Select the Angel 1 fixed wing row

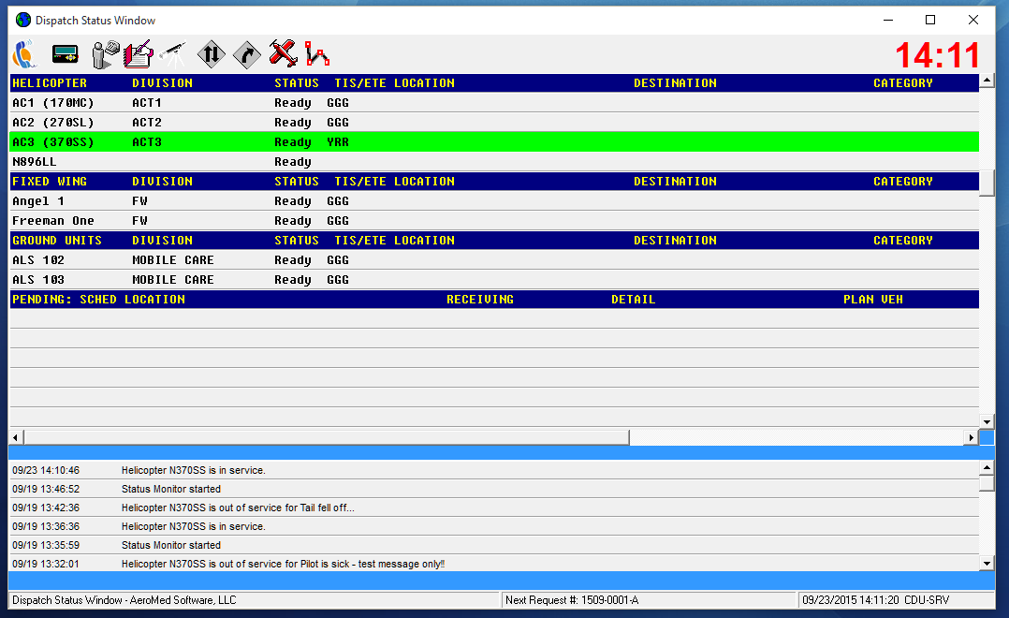click(x=494, y=201)
